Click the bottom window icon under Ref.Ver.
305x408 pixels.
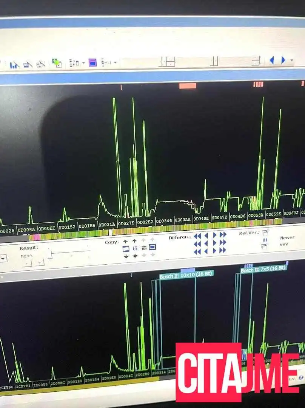(265, 247)
